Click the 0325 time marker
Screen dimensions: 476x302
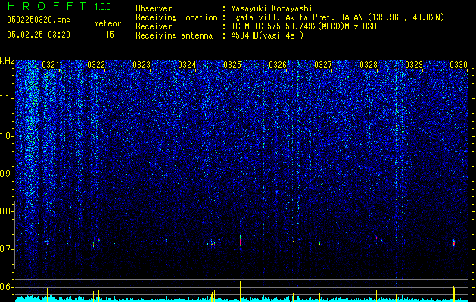[x=232, y=65]
